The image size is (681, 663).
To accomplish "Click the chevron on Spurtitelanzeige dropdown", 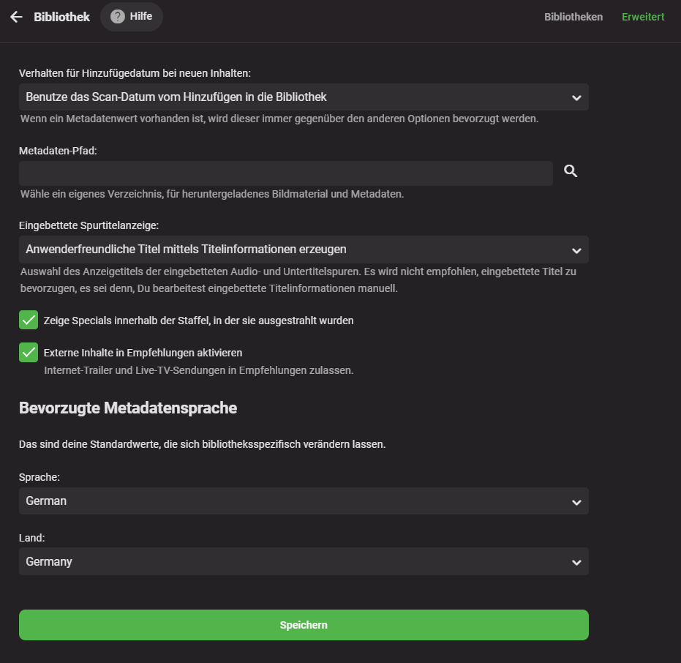I will click(576, 250).
